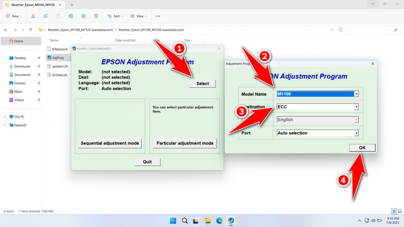Image resolution: width=404 pixels, height=227 pixels.
Task: Open Task View on the taskbar
Action: pyautogui.click(x=196, y=221)
